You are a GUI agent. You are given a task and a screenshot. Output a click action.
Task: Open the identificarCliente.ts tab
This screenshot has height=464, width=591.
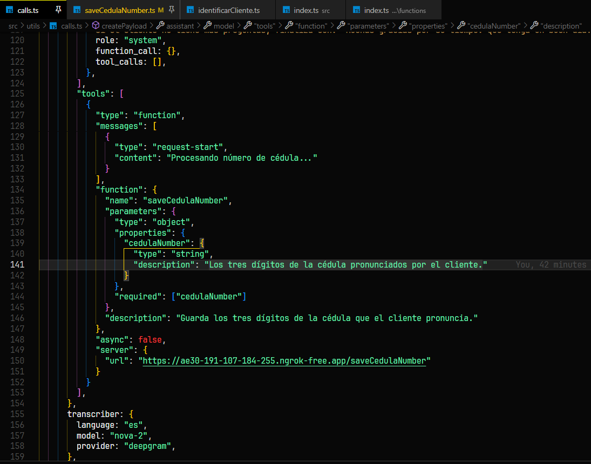tap(229, 10)
